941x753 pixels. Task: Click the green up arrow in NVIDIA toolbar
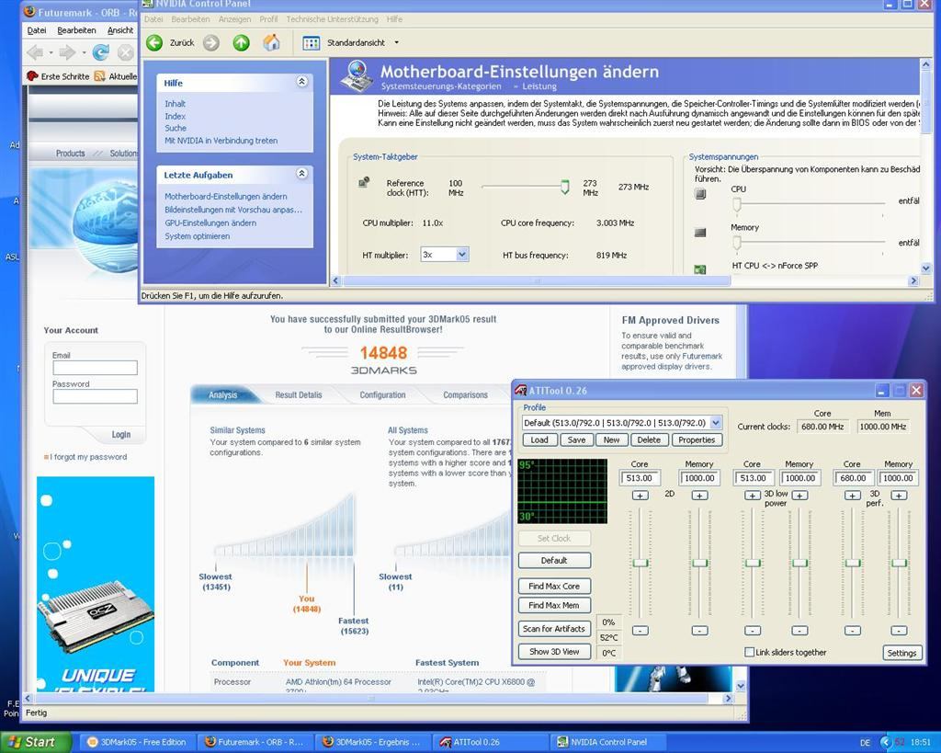coord(242,42)
